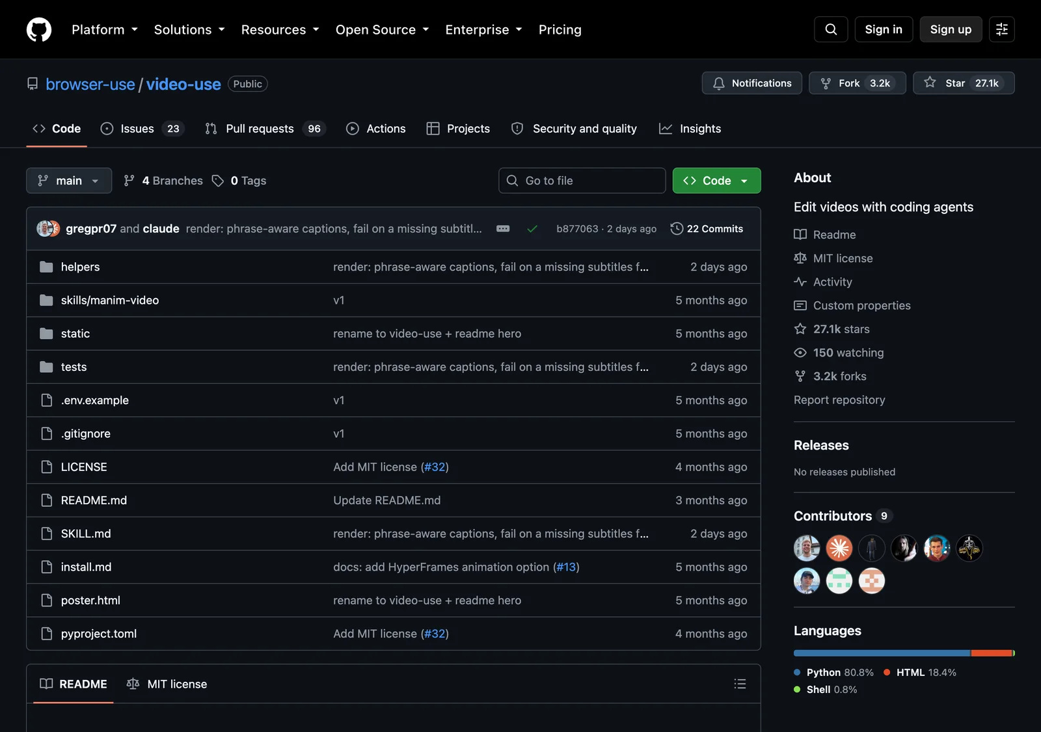Open issue #13 link in install.md commit
Viewport: 1041px width, 732px height.
coord(566,567)
